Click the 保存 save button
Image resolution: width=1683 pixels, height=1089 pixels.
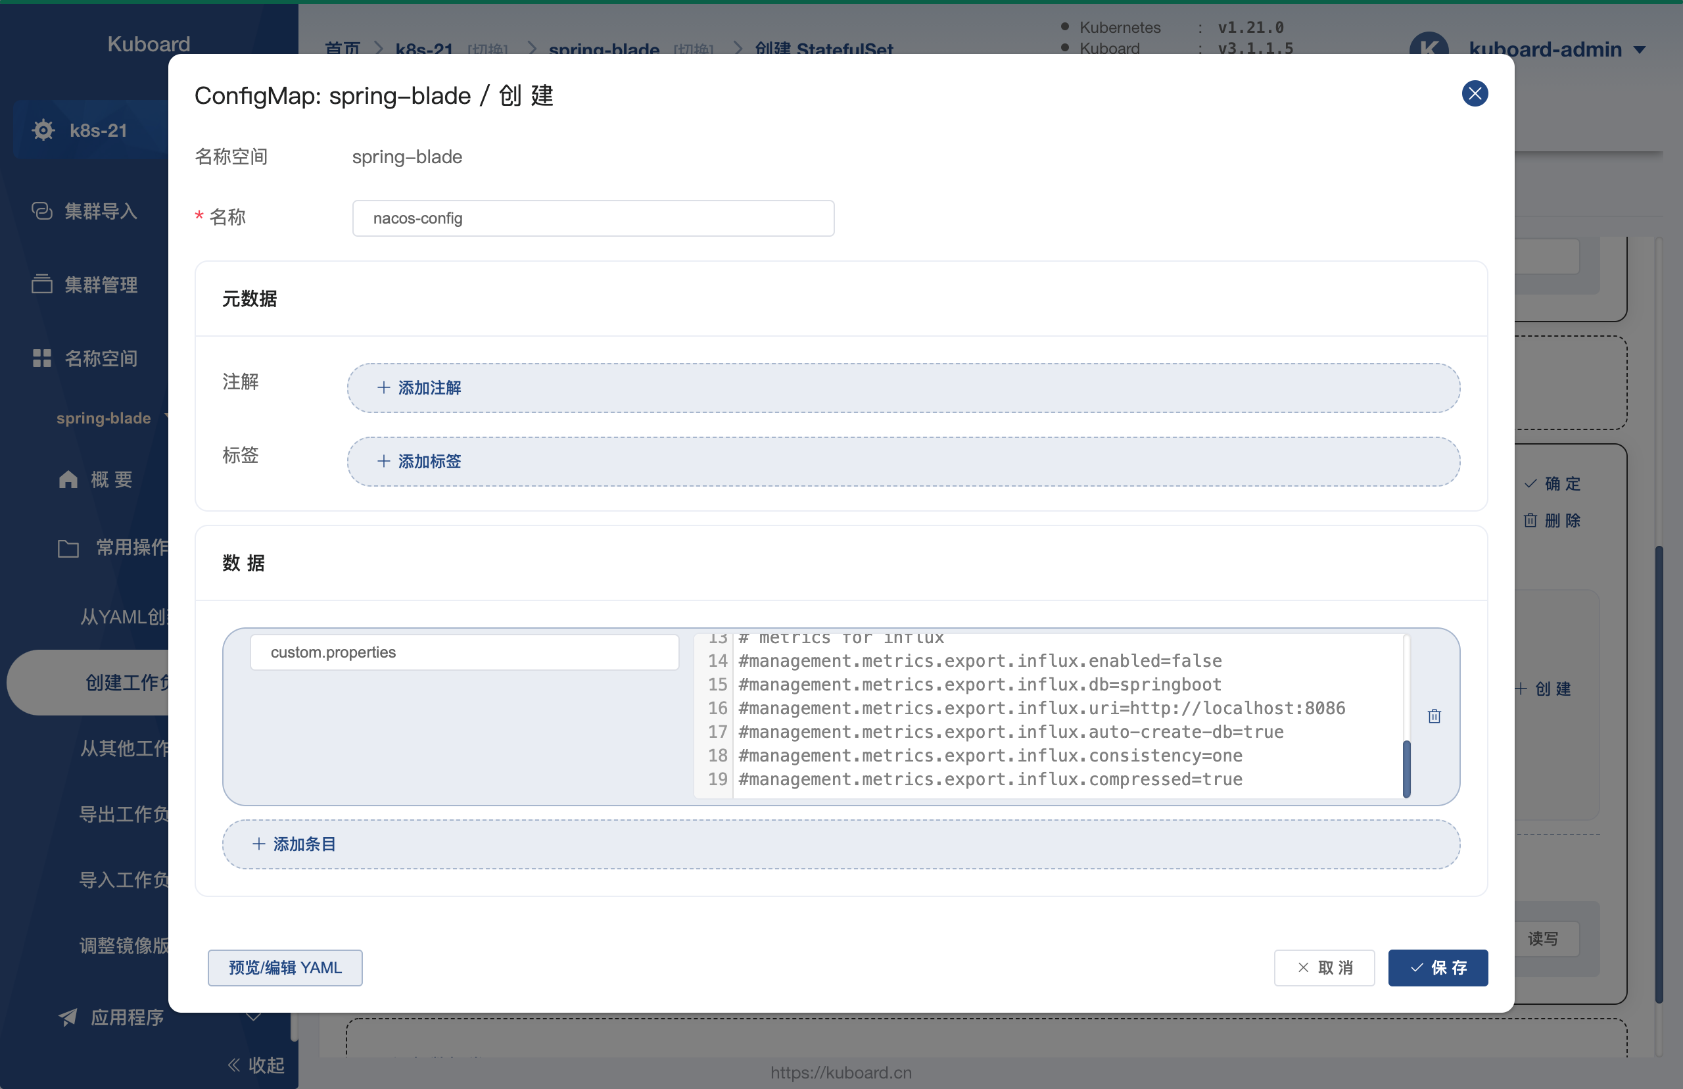tap(1438, 967)
